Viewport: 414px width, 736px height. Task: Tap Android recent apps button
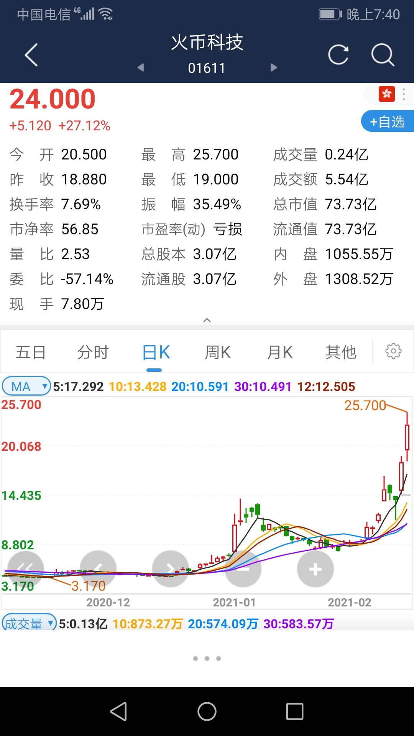tap(295, 711)
